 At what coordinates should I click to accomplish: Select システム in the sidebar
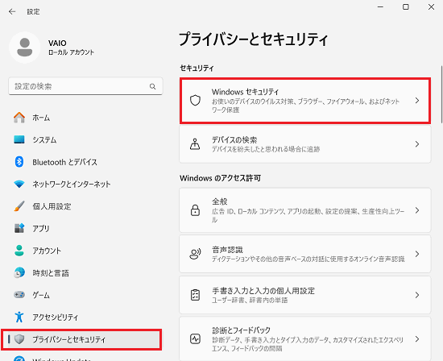pyautogui.click(x=44, y=140)
